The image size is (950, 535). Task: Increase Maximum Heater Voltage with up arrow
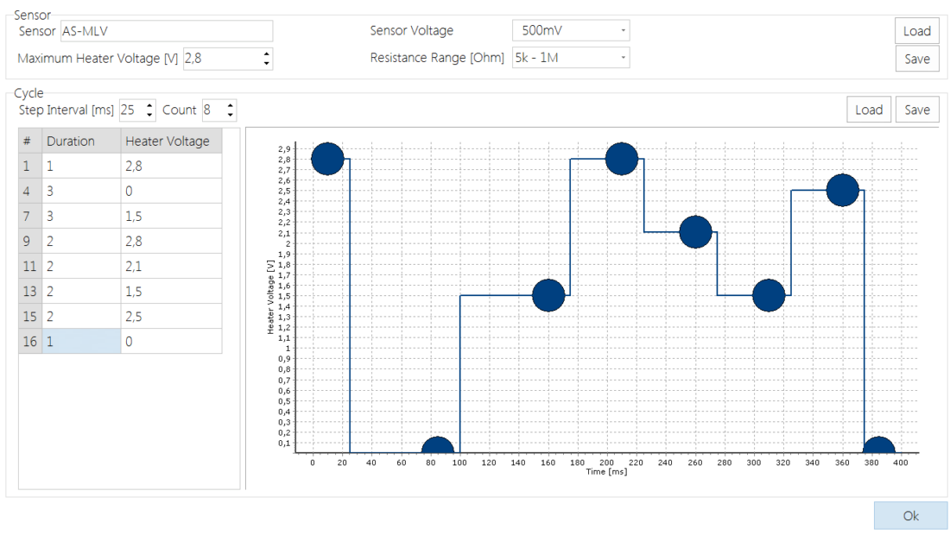266,53
